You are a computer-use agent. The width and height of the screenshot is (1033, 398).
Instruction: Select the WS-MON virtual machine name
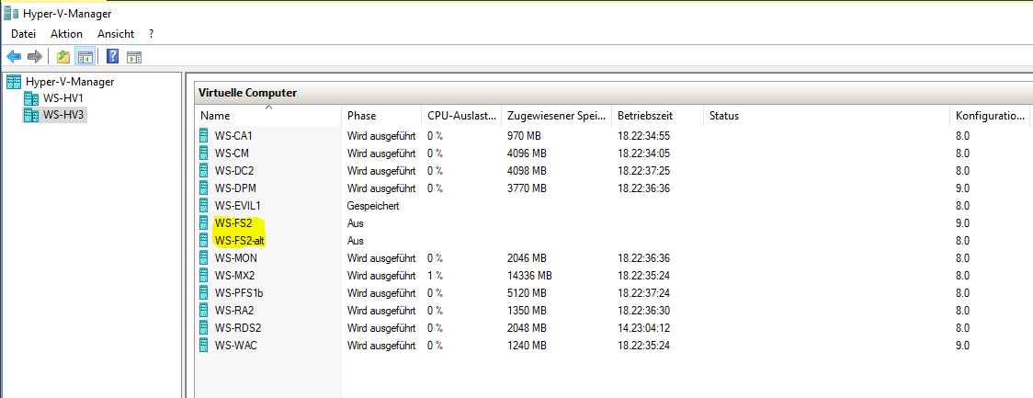tap(235, 257)
